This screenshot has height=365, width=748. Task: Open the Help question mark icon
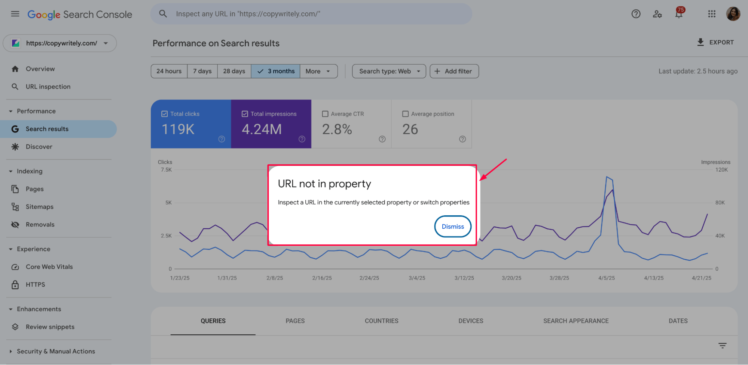point(636,14)
